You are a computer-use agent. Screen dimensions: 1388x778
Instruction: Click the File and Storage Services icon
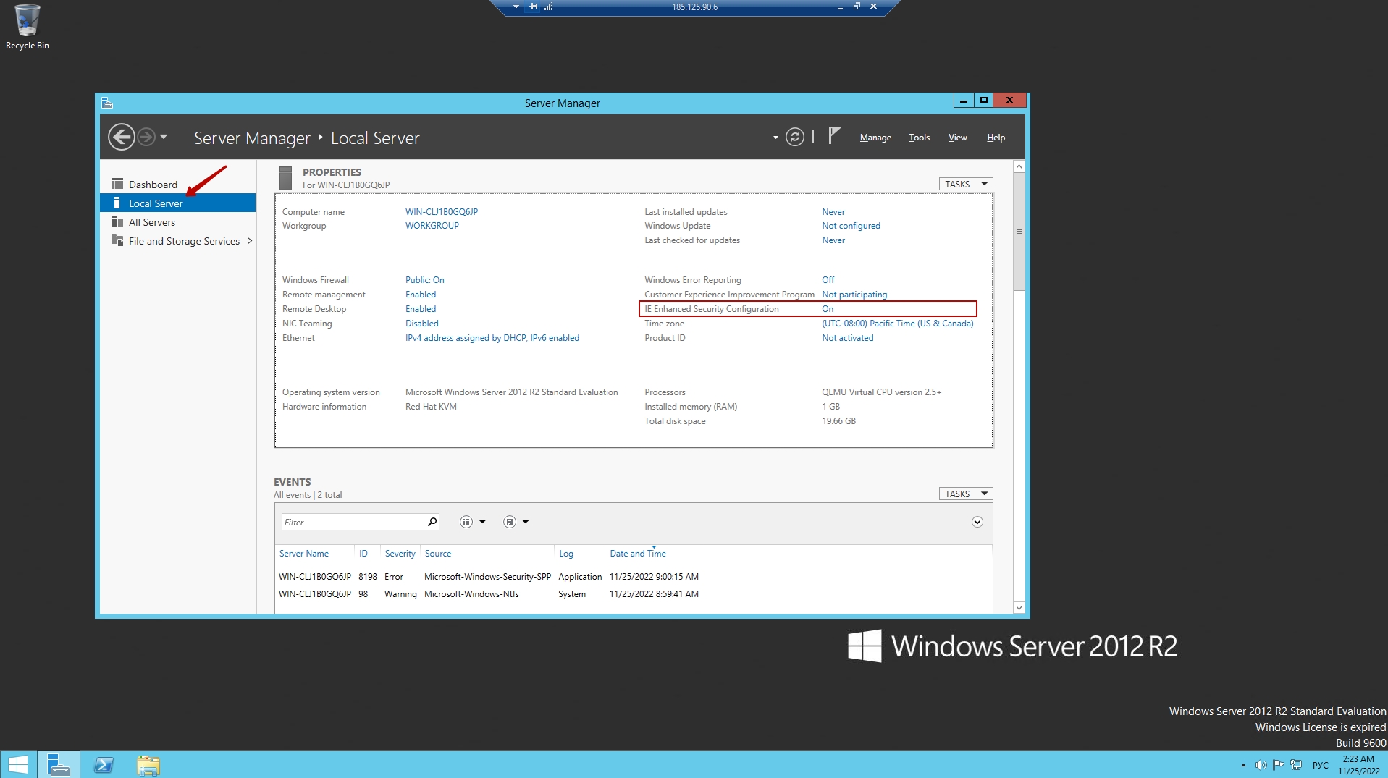pyautogui.click(x=117, y=240)
